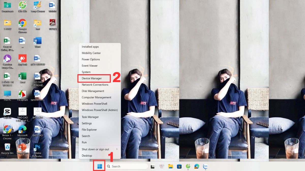Select the hihihihi Word document
The height and width of the screenshot is (171, 305).
coord(53,7)
